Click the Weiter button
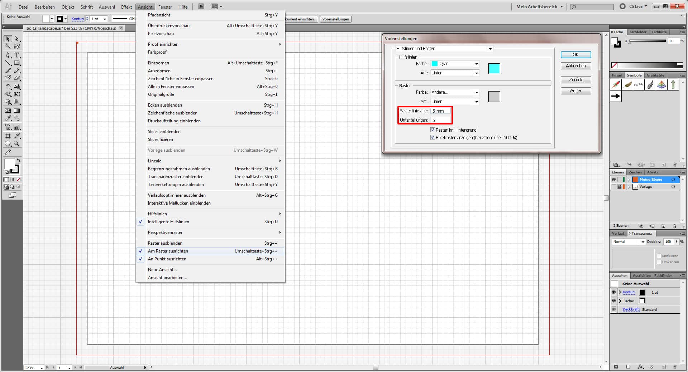The width and height of the screenshot is (688, 372). click(575, 90)
